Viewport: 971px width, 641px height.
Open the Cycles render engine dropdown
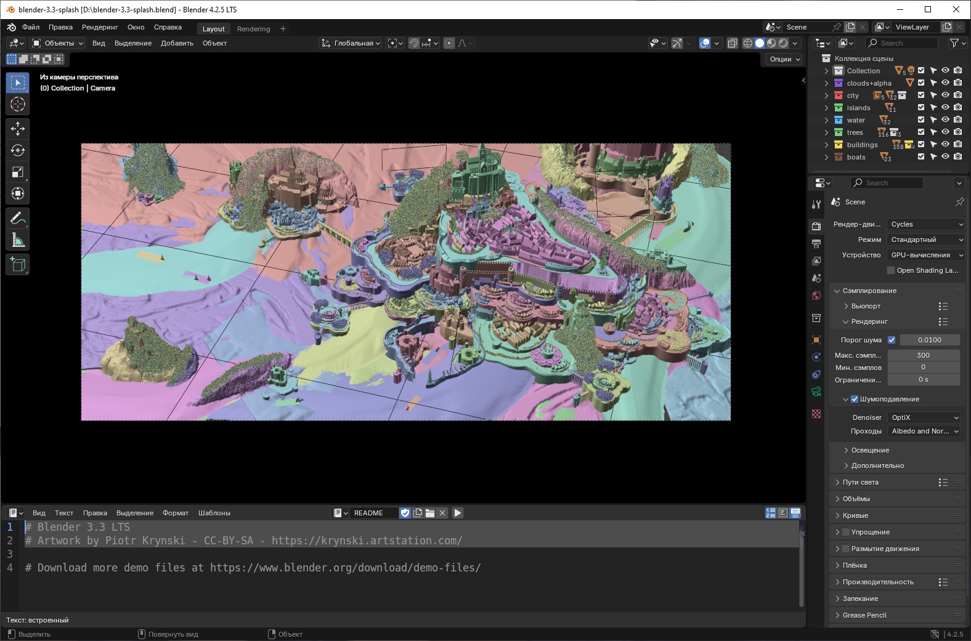tap(925, 224)
